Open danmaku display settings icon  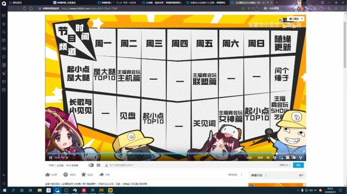coord(98,165)
